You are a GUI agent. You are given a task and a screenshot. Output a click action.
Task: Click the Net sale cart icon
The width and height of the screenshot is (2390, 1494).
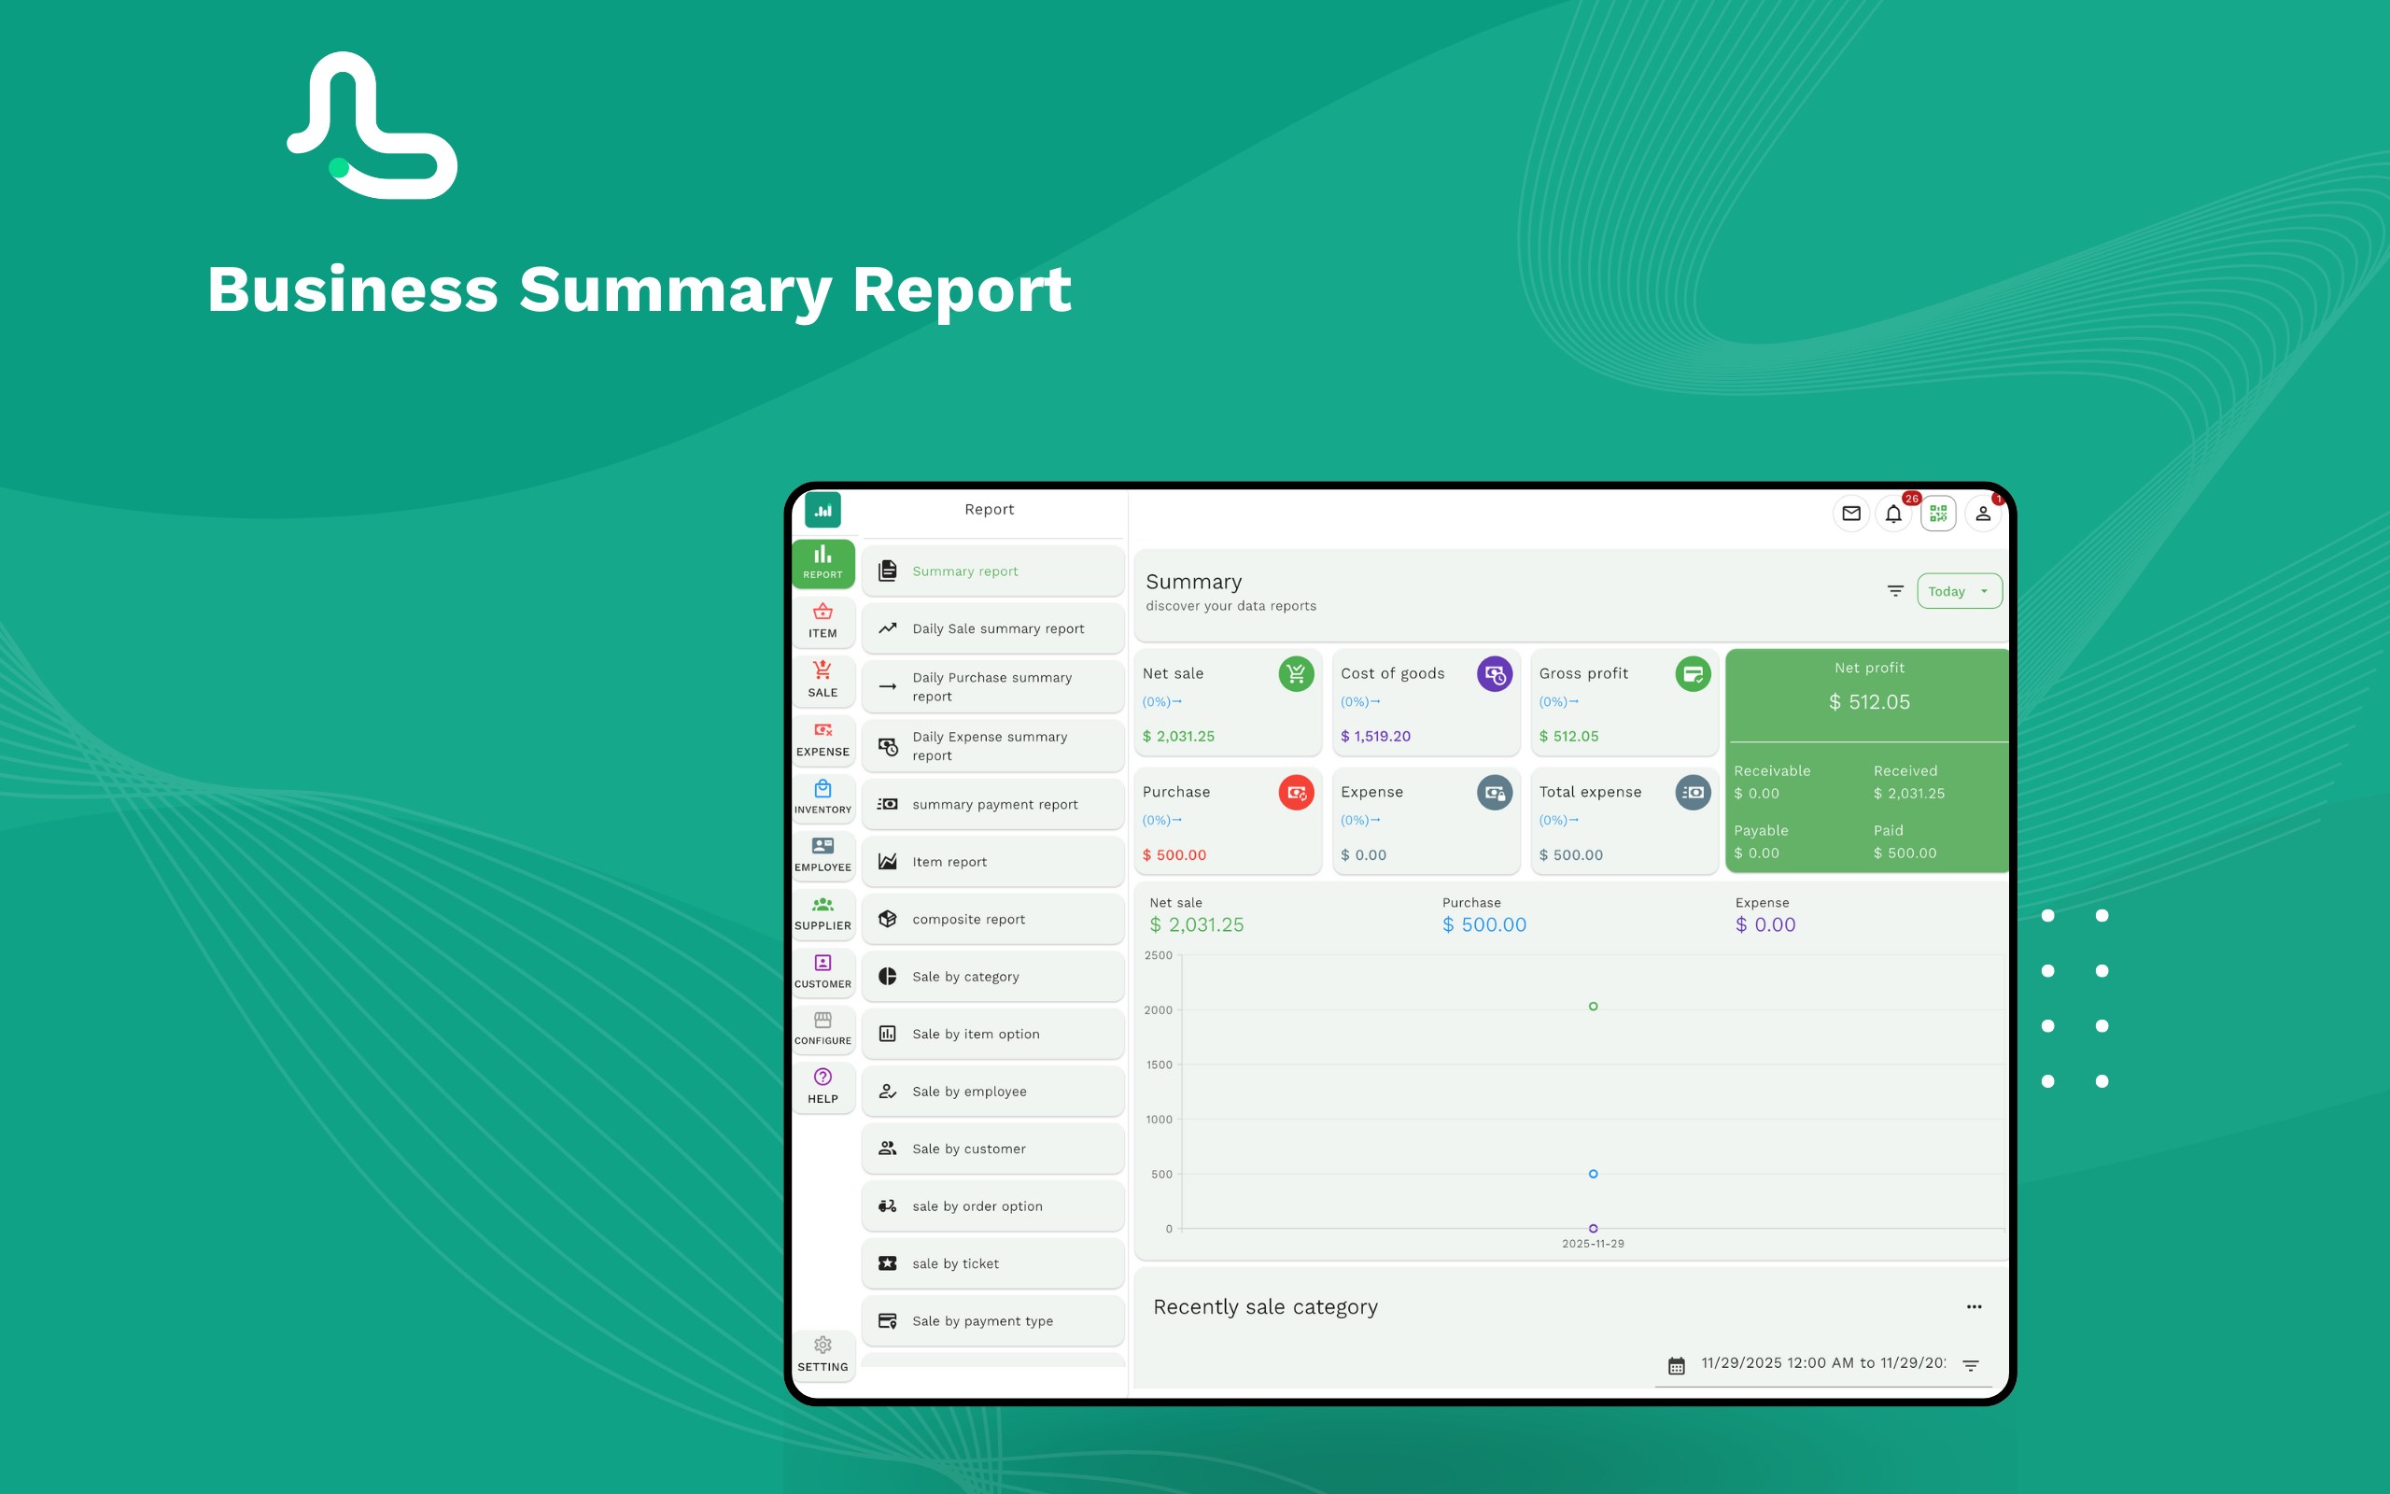(x=1296, y=674)
